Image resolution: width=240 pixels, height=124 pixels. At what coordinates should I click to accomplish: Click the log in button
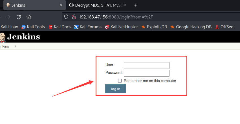(116, 89)
